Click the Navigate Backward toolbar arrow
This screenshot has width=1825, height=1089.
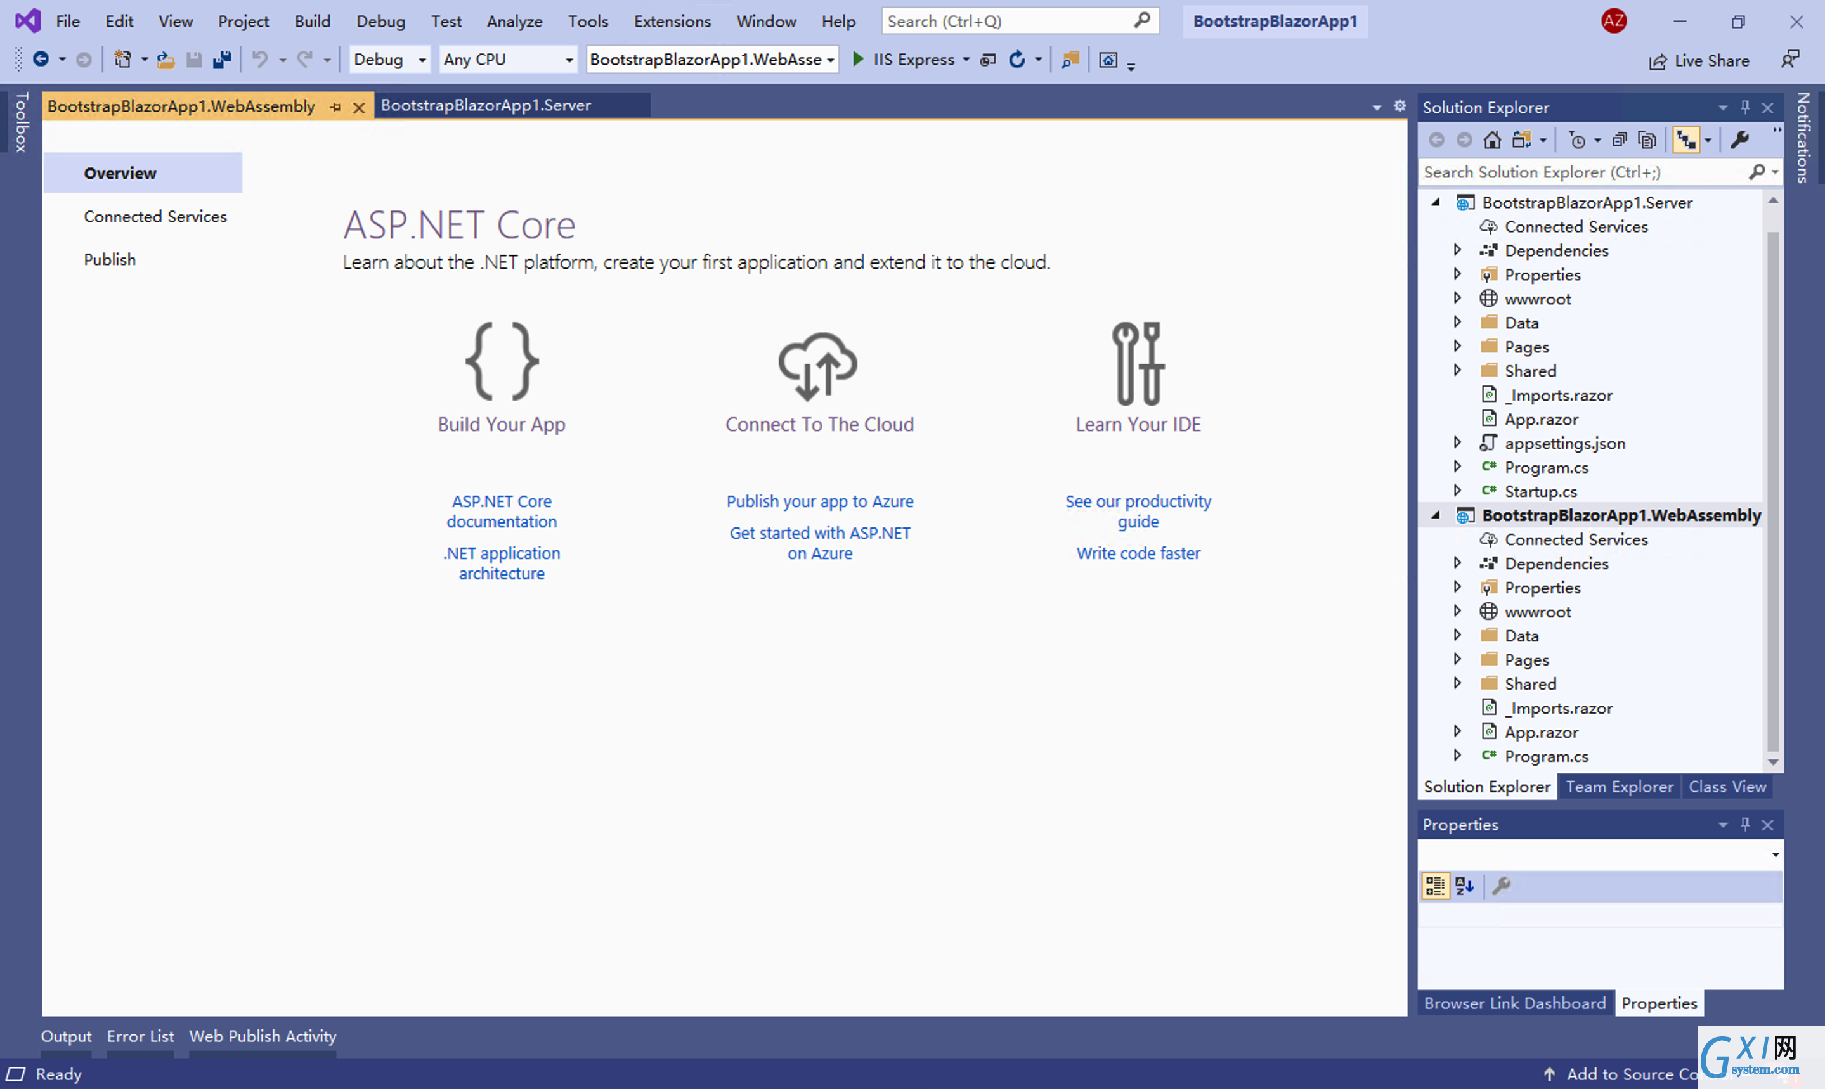point(41,60)
